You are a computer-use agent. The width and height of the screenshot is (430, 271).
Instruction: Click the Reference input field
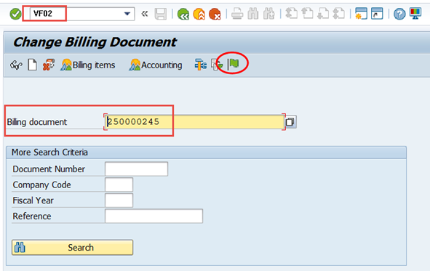pyautogui.click(x=154, y=216)
